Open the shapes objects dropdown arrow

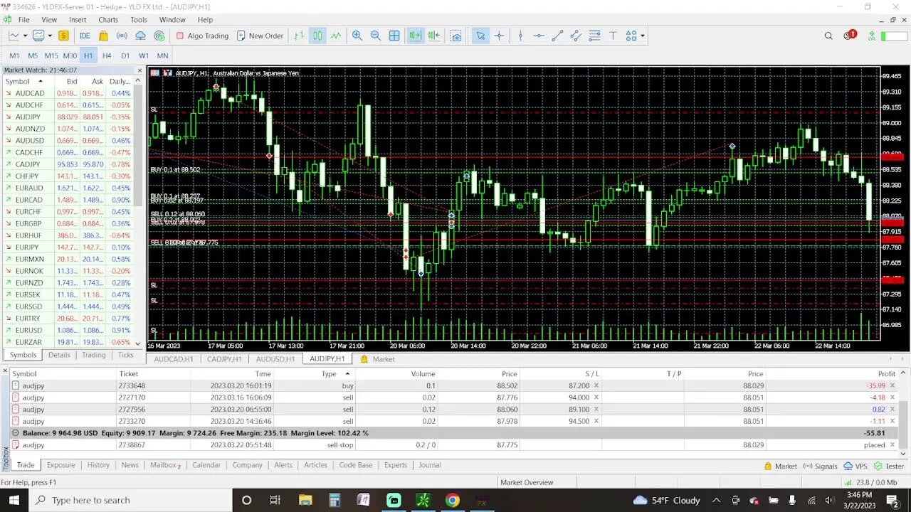click(x=643, y=36)
